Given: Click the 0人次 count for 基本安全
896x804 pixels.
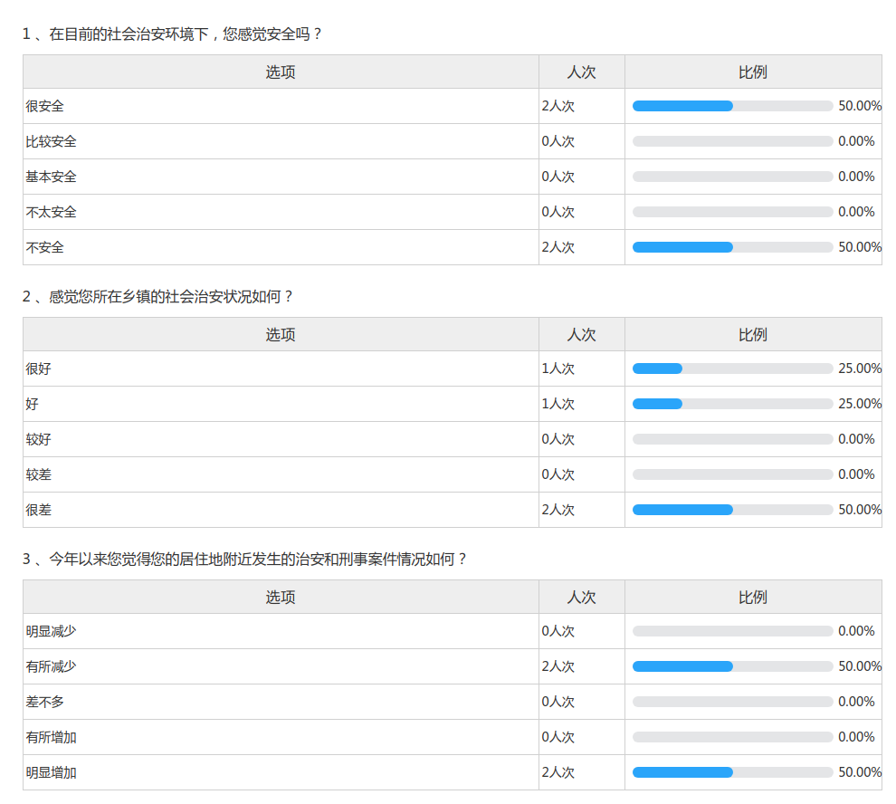Looking at the screenshot, I should (558, 177).
